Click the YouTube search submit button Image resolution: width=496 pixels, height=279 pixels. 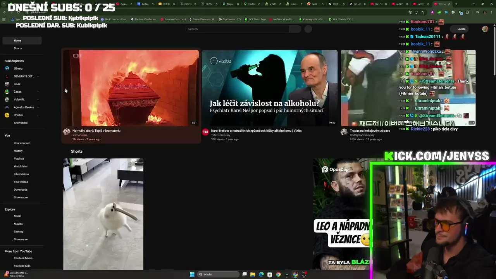pyautogui.click(x=294, y=29)
